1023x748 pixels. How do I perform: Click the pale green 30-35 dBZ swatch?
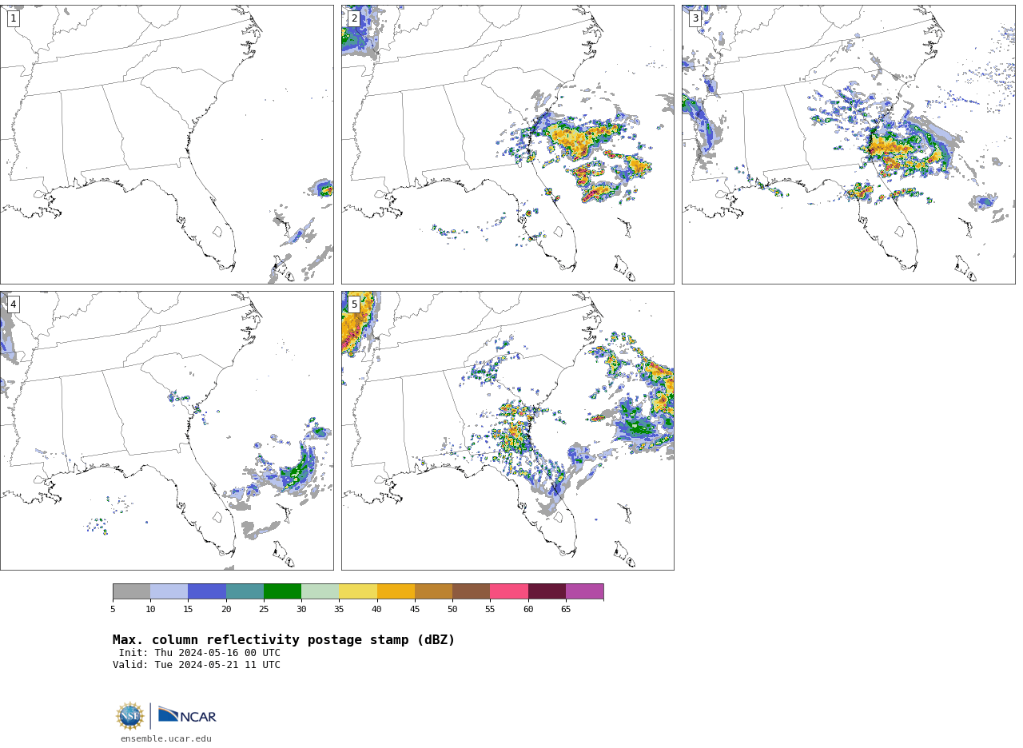320,591
